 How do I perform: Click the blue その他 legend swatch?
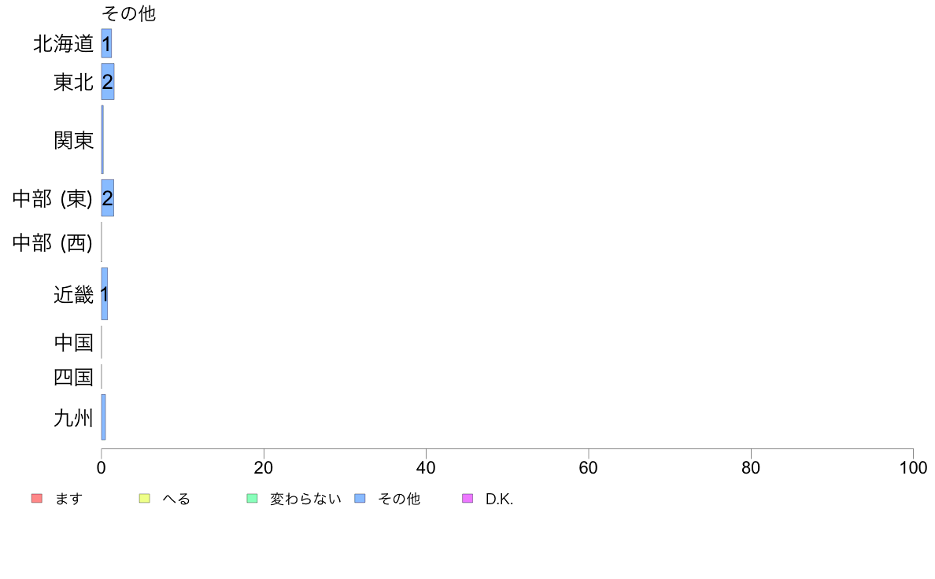click(x=360, y=499)
